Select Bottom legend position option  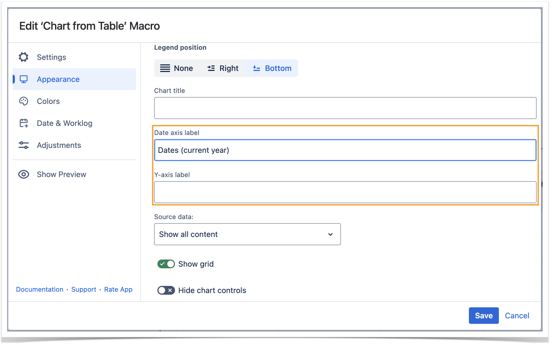click(272, 68)
